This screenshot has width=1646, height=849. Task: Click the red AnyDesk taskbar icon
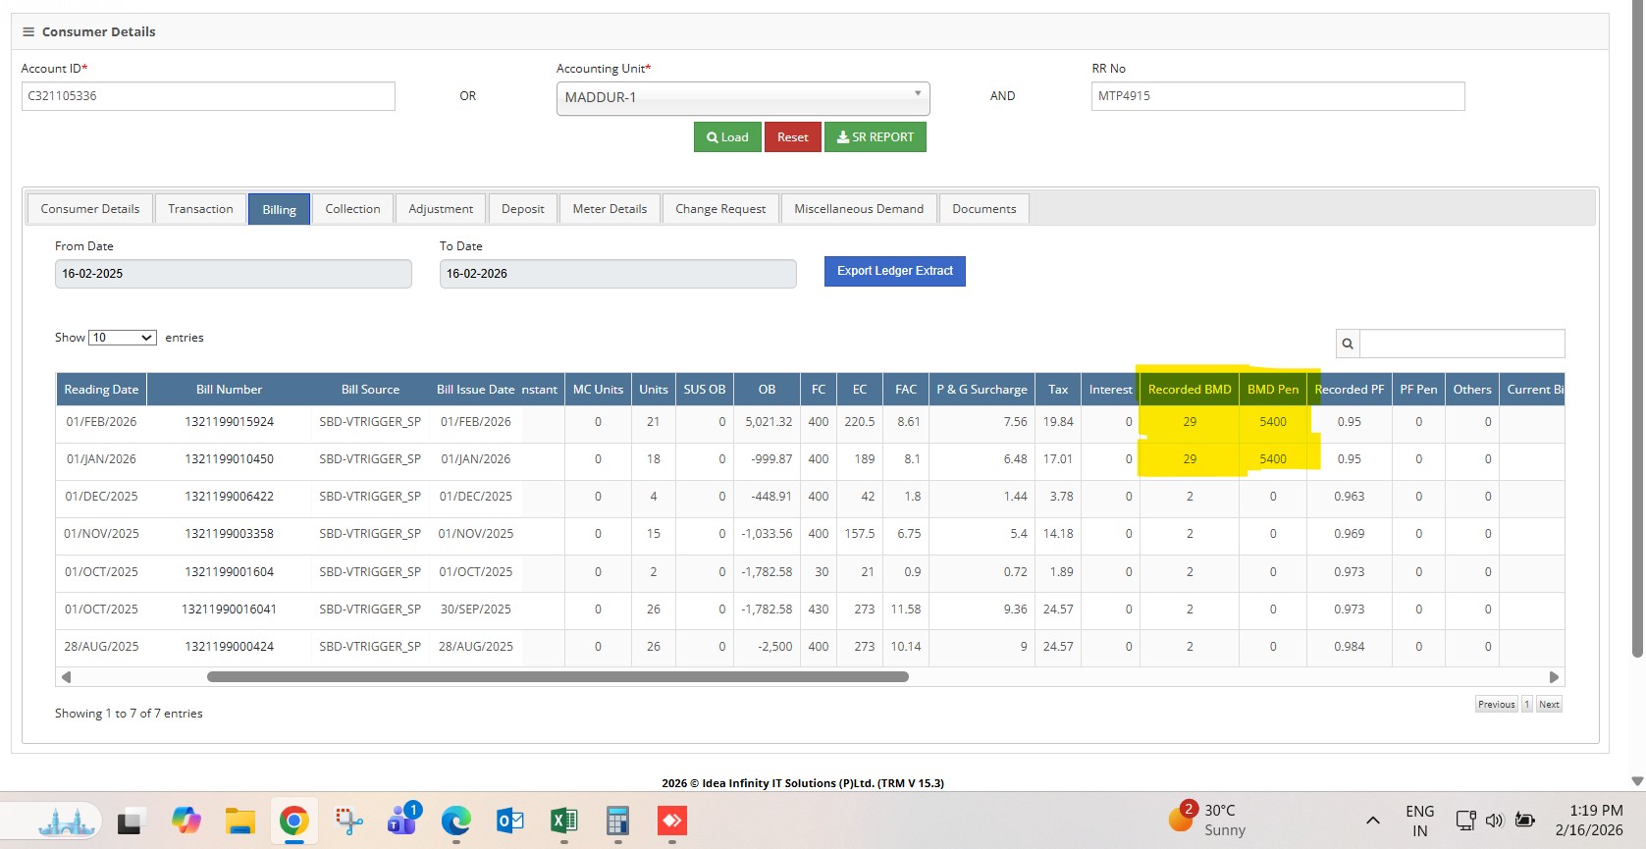click(x=671, y=821)
